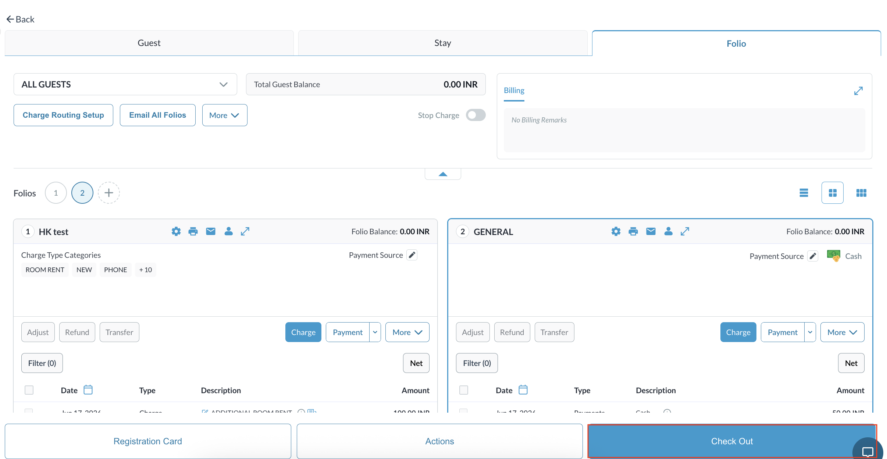Viewport: 887px width, 459px height.
Task: Switch to the Guest tab
Action: 149,43
